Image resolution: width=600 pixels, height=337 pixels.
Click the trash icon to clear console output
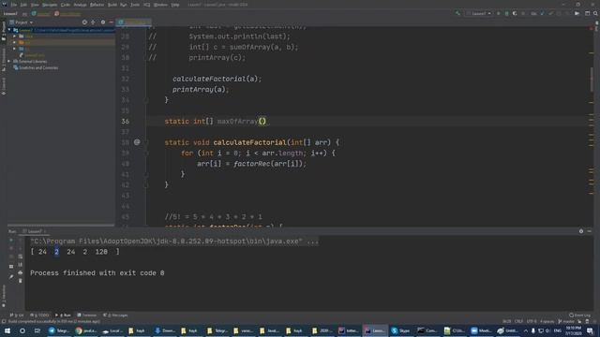[21, 281]
